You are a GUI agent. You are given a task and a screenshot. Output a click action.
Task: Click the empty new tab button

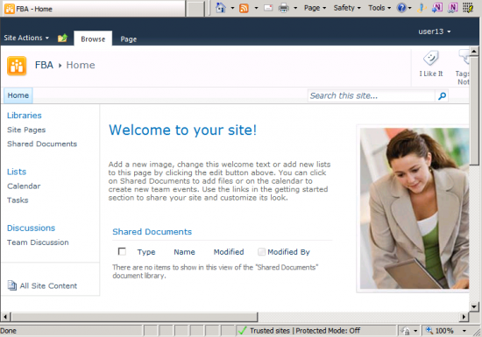pyautogui.click(x=195, y=9)
